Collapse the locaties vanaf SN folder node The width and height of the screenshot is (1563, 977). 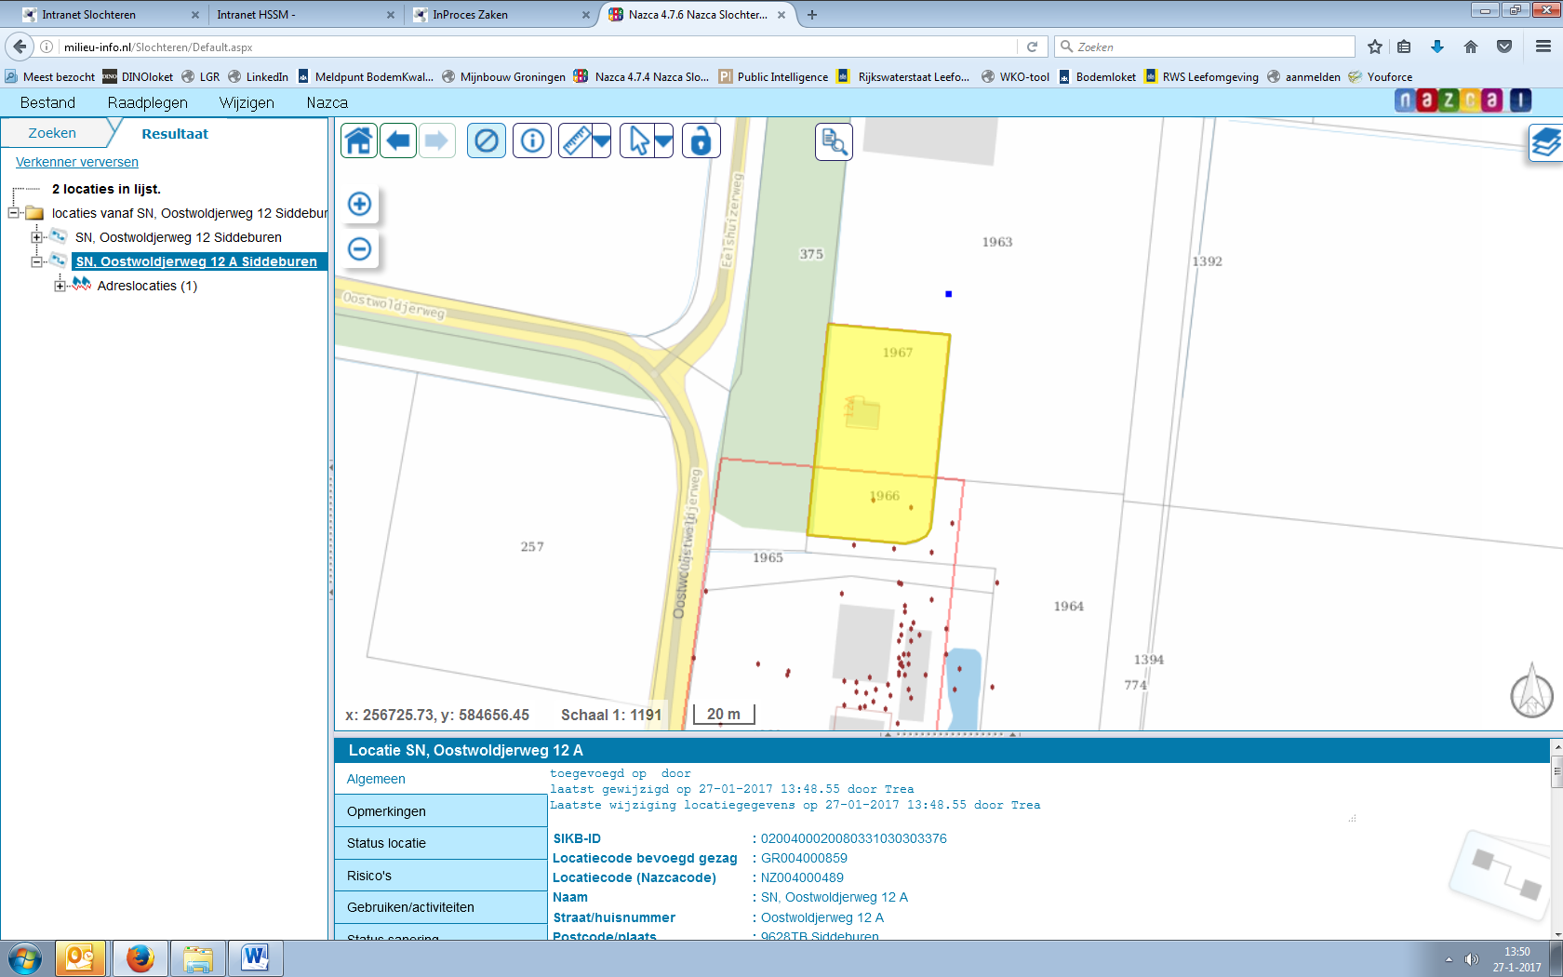pos(14,213)
